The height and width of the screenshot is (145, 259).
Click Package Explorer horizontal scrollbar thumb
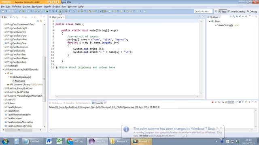19,130
